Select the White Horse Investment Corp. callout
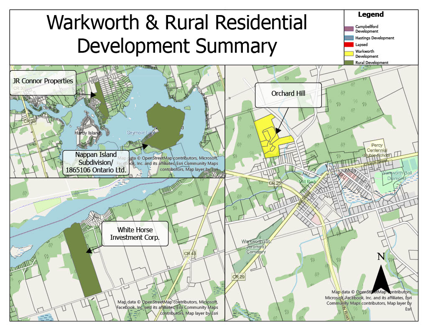428x331 pixels. point(135,233)
